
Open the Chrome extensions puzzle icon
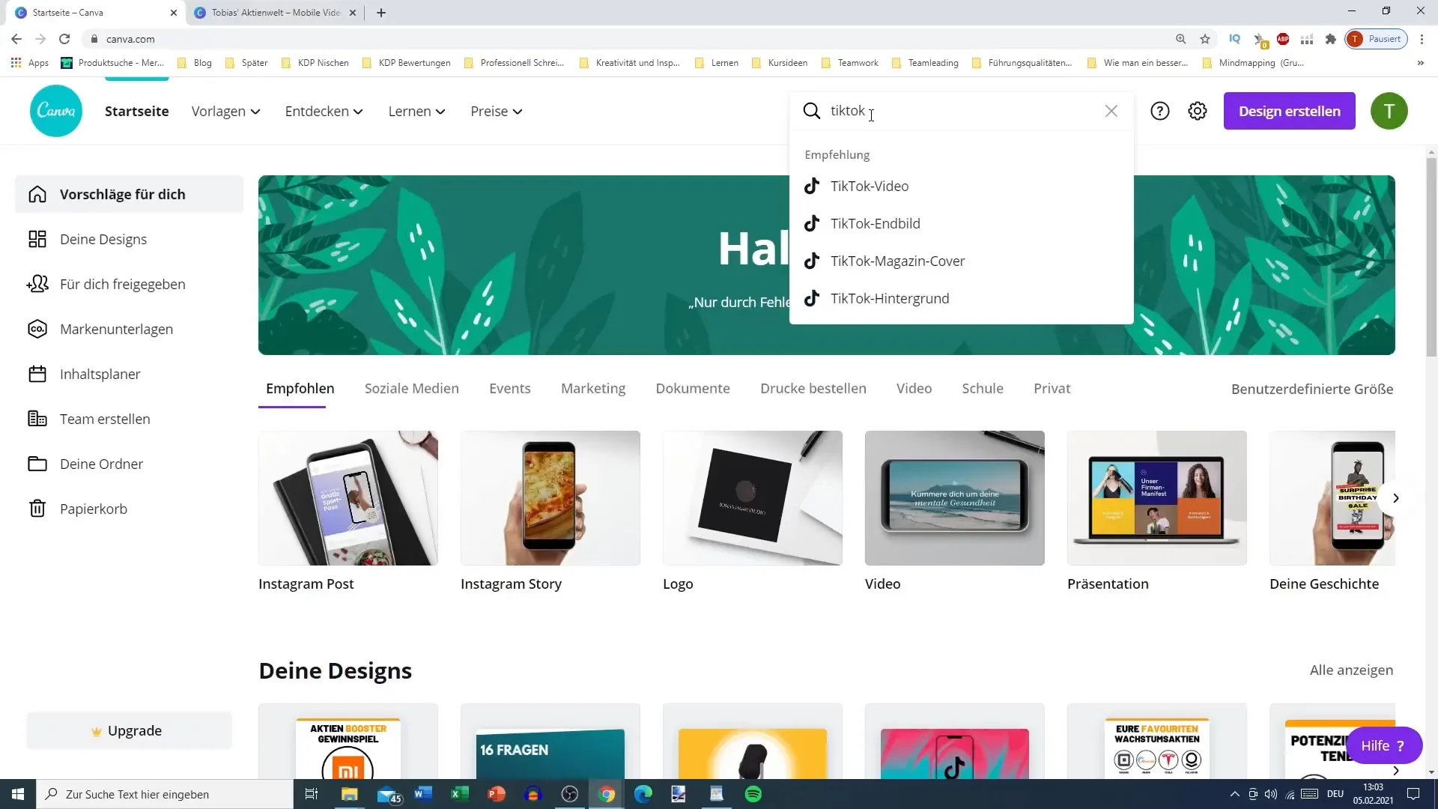click(x=1331, y=39)
